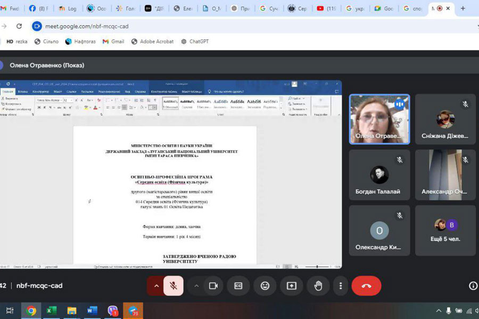Expand video settings arrow beside camera

196,286
